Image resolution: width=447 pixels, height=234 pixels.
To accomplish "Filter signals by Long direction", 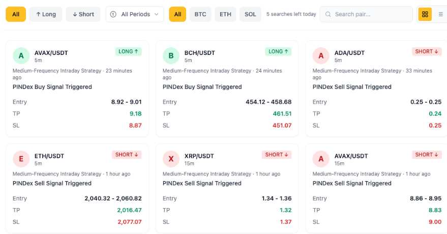I will point(46,14).
